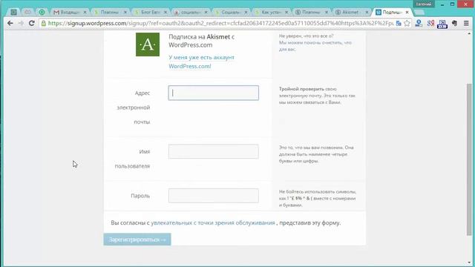Click the URL in the address bar
The width and height of the screenshot is (475, 267).
(220, 23)
